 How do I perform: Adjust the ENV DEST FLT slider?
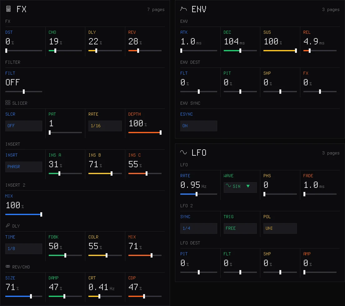click(199, 92)
